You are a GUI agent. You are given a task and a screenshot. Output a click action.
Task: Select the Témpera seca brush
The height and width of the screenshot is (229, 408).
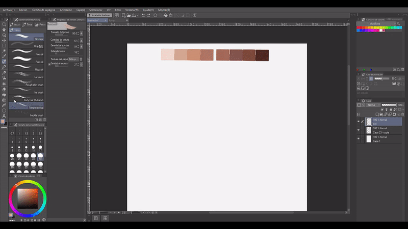[x=27, y=106]
